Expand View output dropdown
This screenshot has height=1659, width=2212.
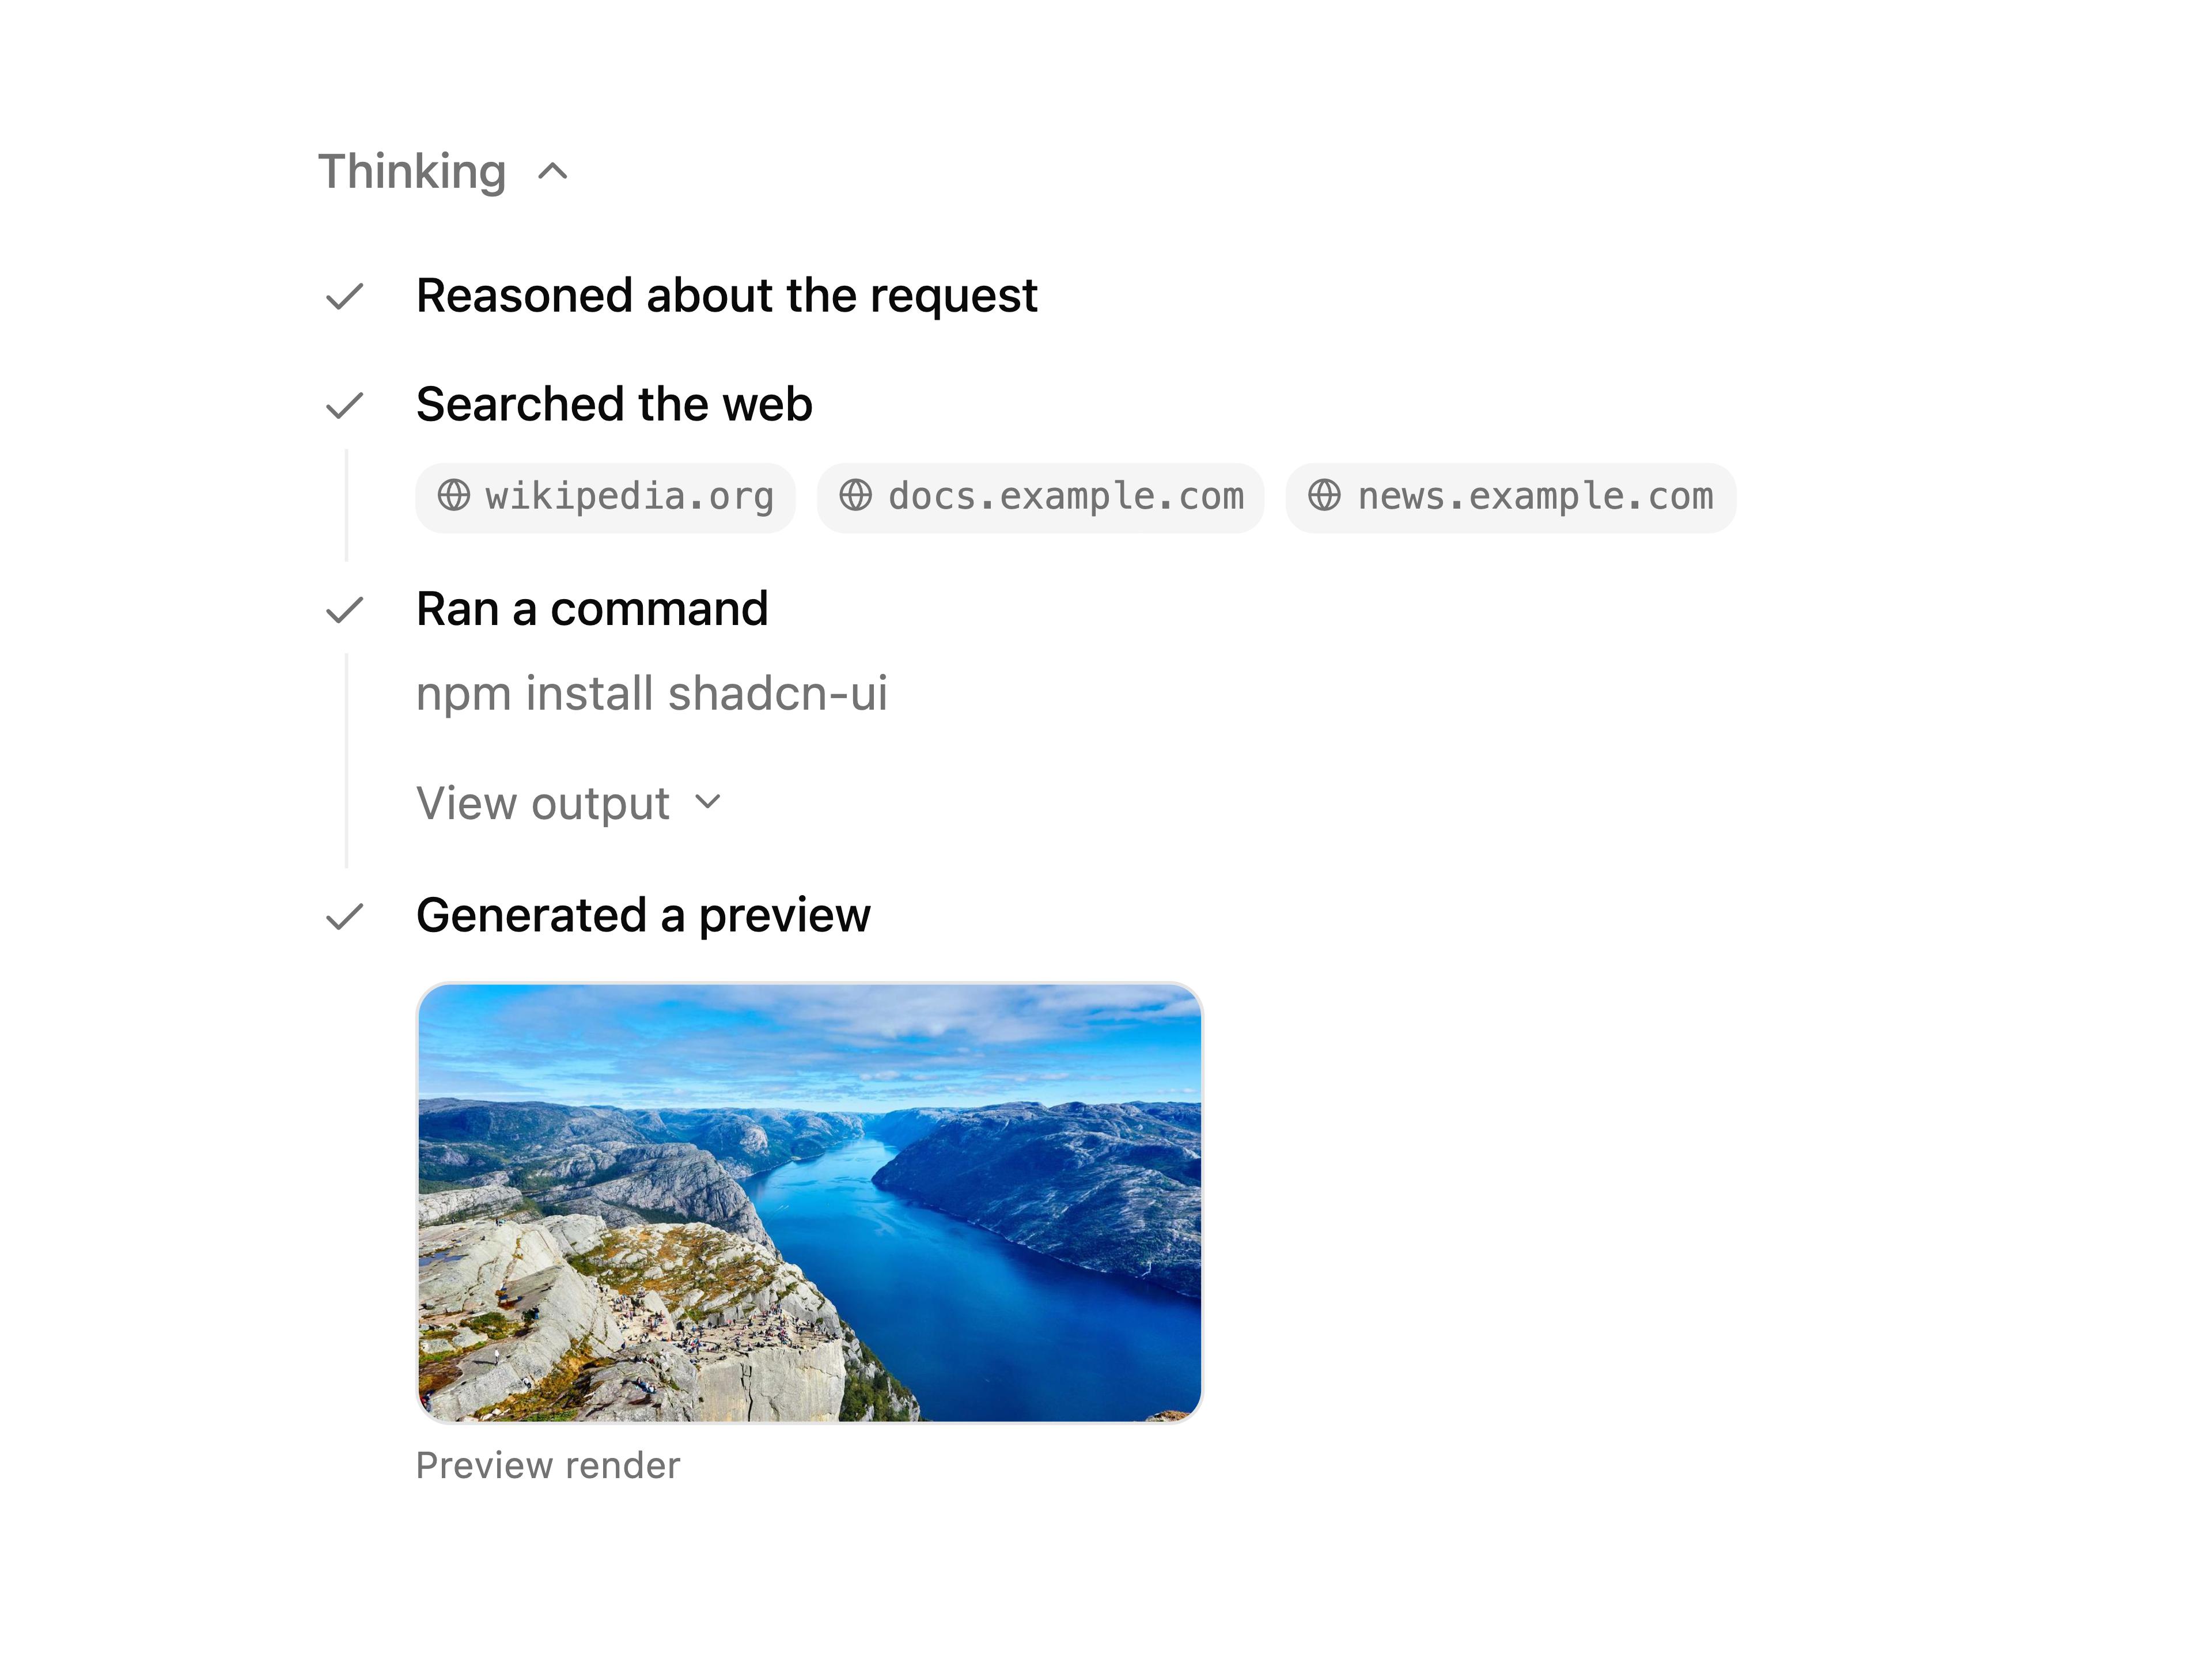[569, 803]
